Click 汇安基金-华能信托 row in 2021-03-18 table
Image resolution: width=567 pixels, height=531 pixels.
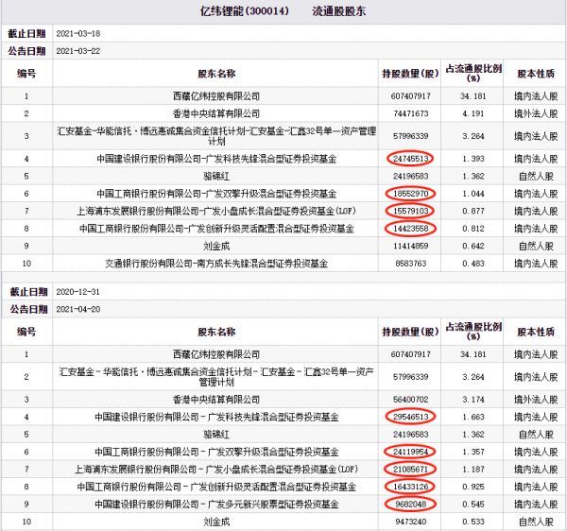click(216, 136)
